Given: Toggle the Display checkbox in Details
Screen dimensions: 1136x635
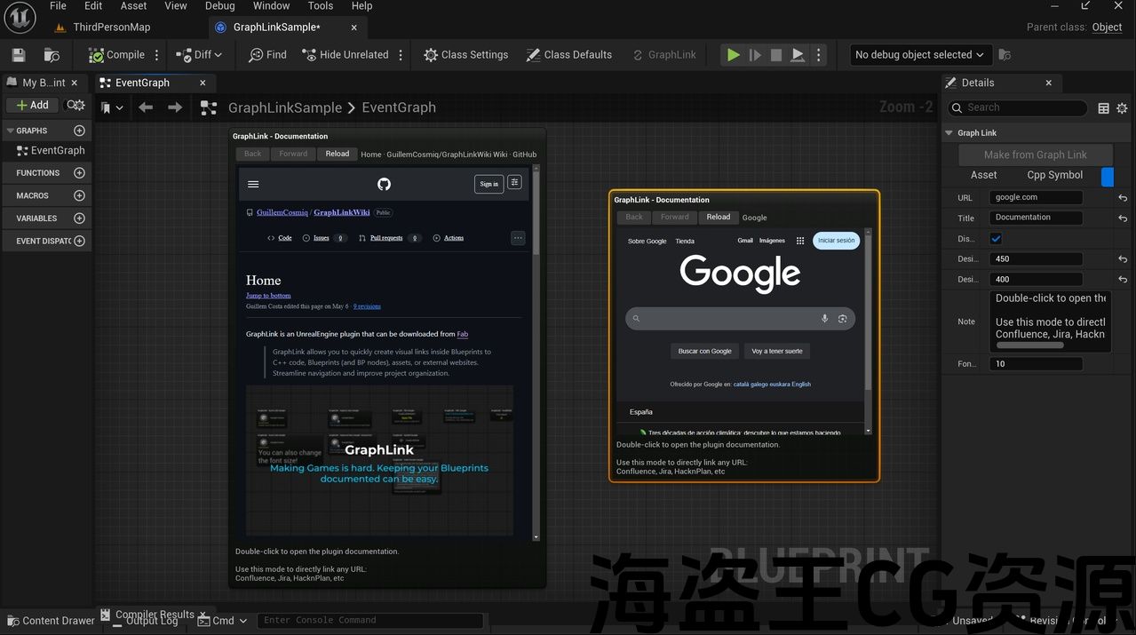Looking at the screenshot, I should click(996, 239).
